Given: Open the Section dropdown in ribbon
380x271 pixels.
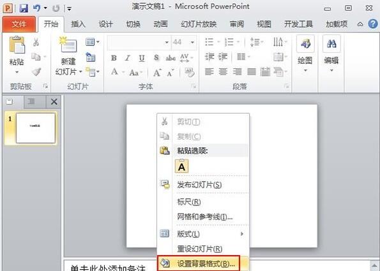Looking at the screenshot, I should (x=92, y=71).
